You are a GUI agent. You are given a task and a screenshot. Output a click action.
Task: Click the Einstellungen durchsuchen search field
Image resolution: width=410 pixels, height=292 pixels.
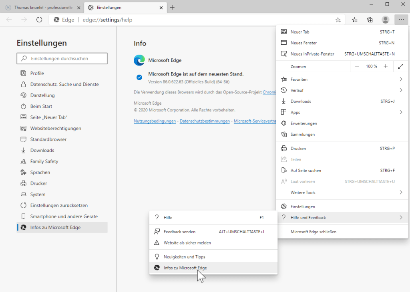[62, 58]
